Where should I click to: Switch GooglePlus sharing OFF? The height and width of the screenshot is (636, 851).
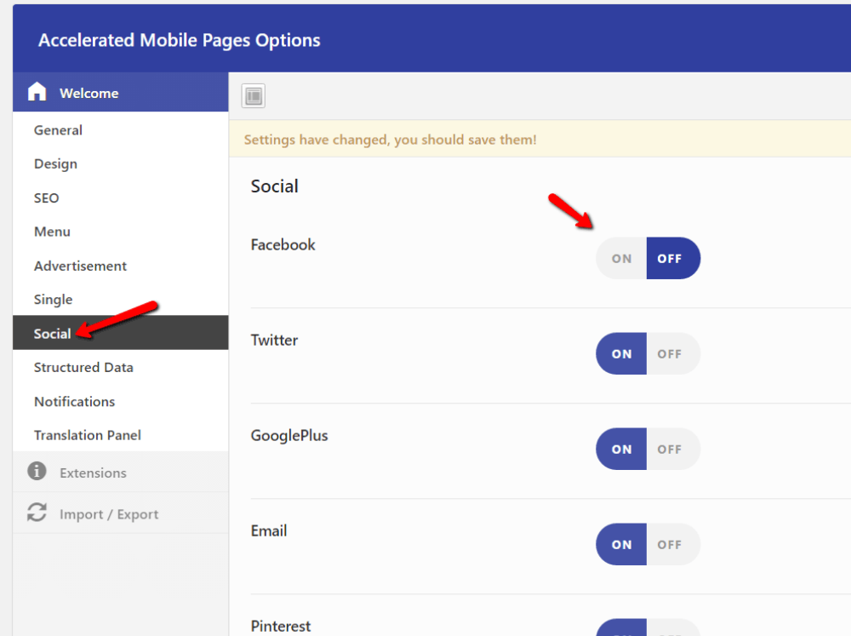[673, 450]
